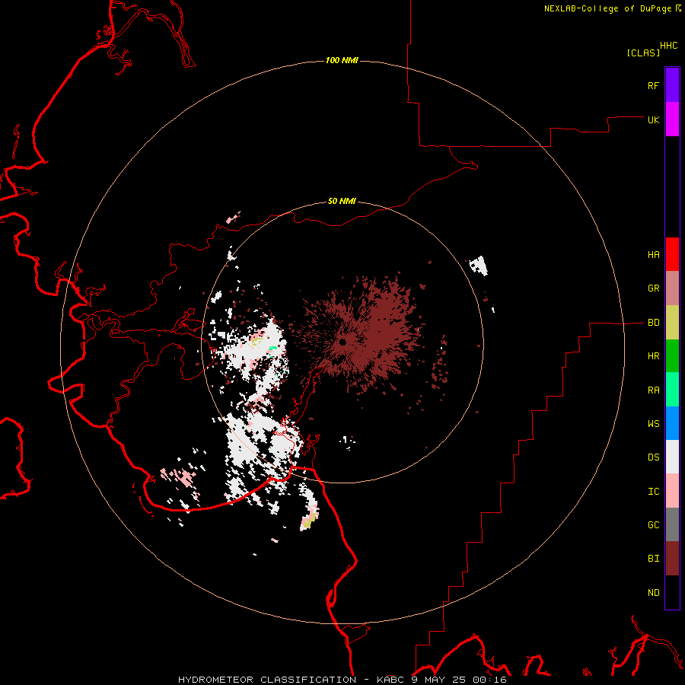Click the HA red legend swatch
Image resolution: width=685 pixels, height=685 pixels.
pyautogui.click(x=672, y=254)
